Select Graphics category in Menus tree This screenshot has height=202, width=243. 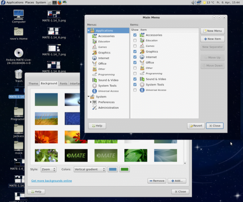click(104, 52)
